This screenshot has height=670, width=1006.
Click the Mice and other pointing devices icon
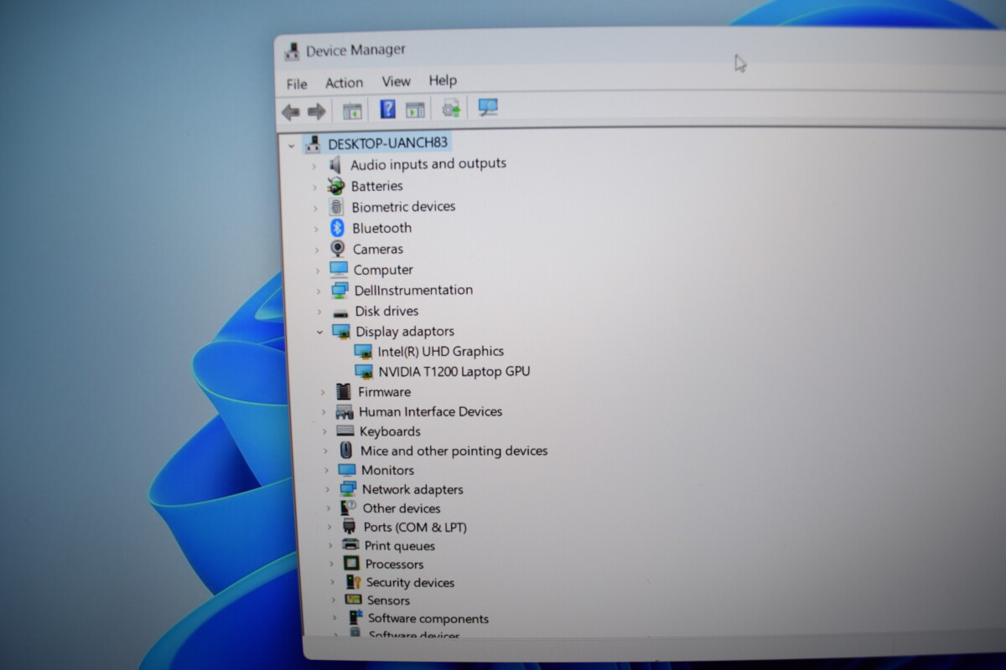click(x=346, y=451)
